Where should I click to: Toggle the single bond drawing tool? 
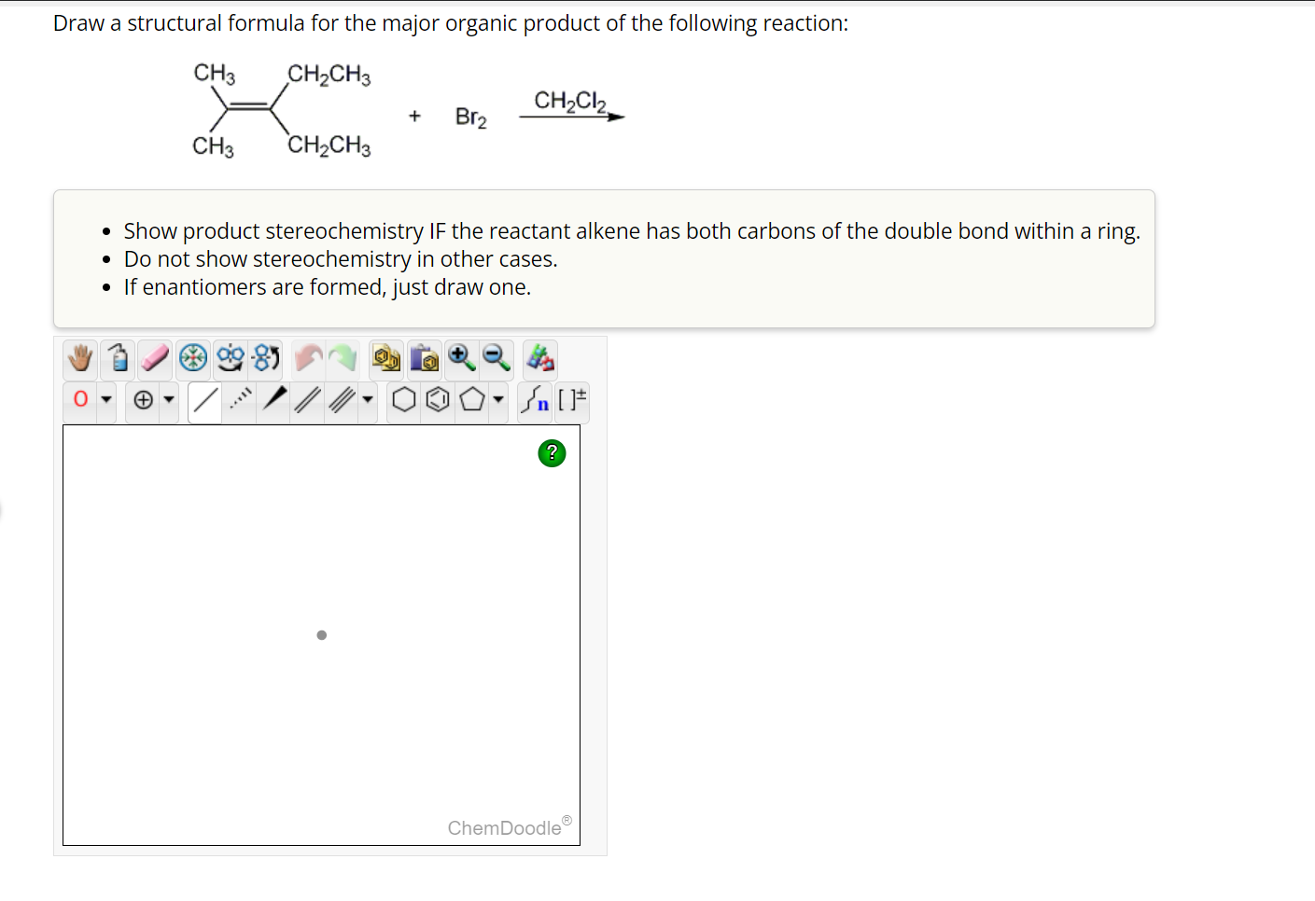pyautogui.click(x=203, y=399)
